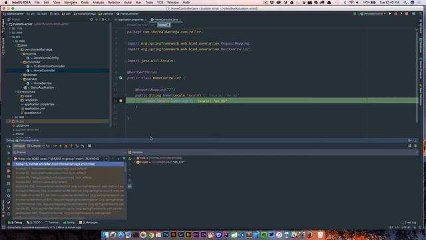Select question.txt in project tree
This screenshot has width=426, height=240.
pyautogui.click(x=33, y=113)
